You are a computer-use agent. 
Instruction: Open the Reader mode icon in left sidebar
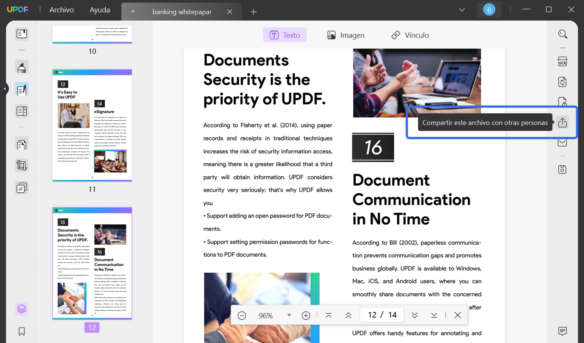point(22,34)
